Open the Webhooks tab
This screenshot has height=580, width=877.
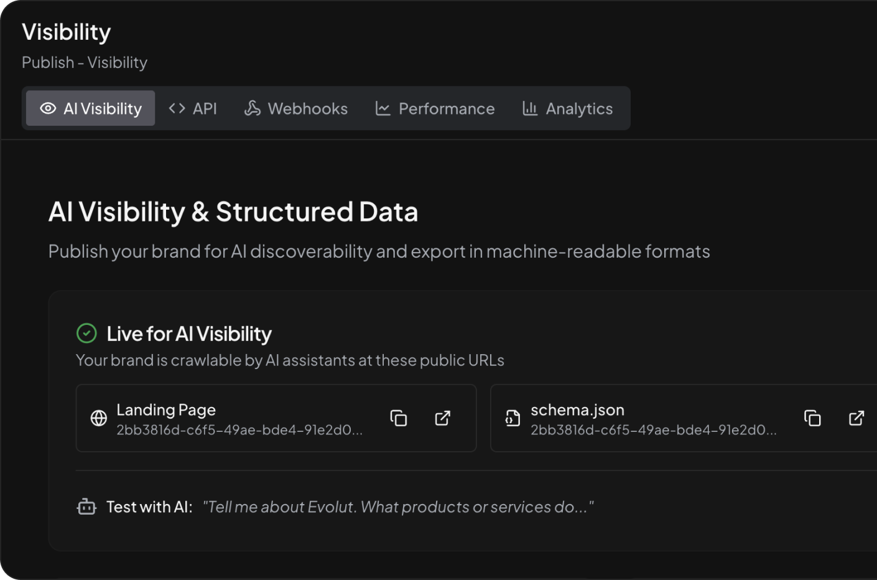coord(296,108)
